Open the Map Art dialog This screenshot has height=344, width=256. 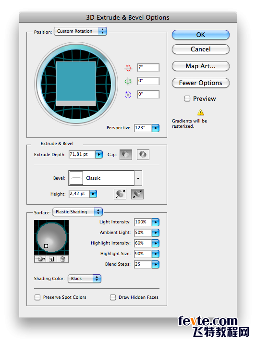[x=201, y=66]
